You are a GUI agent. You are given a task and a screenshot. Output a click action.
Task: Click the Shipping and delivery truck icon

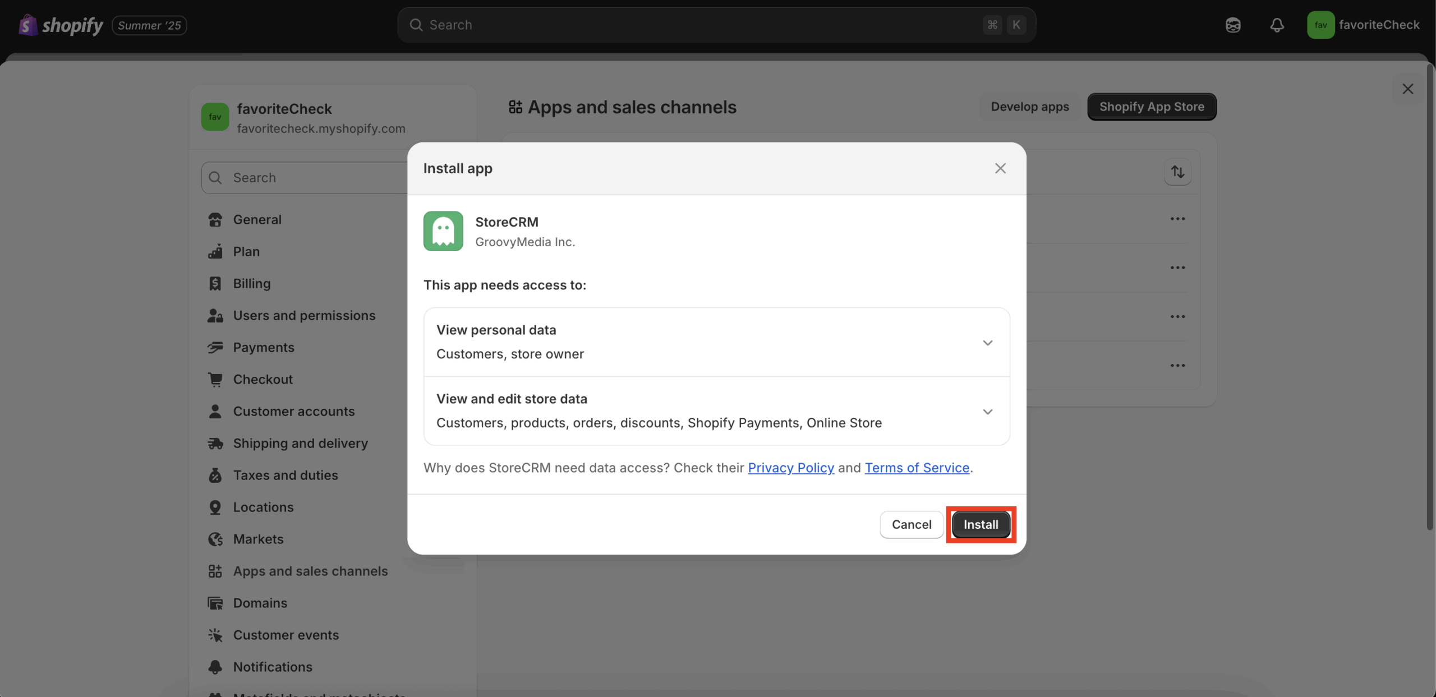(x=215, y=443)
